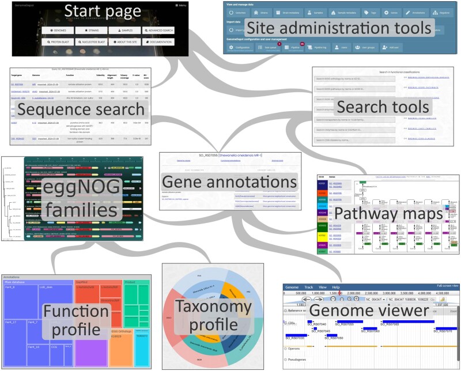Image resolution: width=461 pixels, height=371 pixels.
Task: Click the KEGG orthologs search field
Action: [x=354, y=79]
